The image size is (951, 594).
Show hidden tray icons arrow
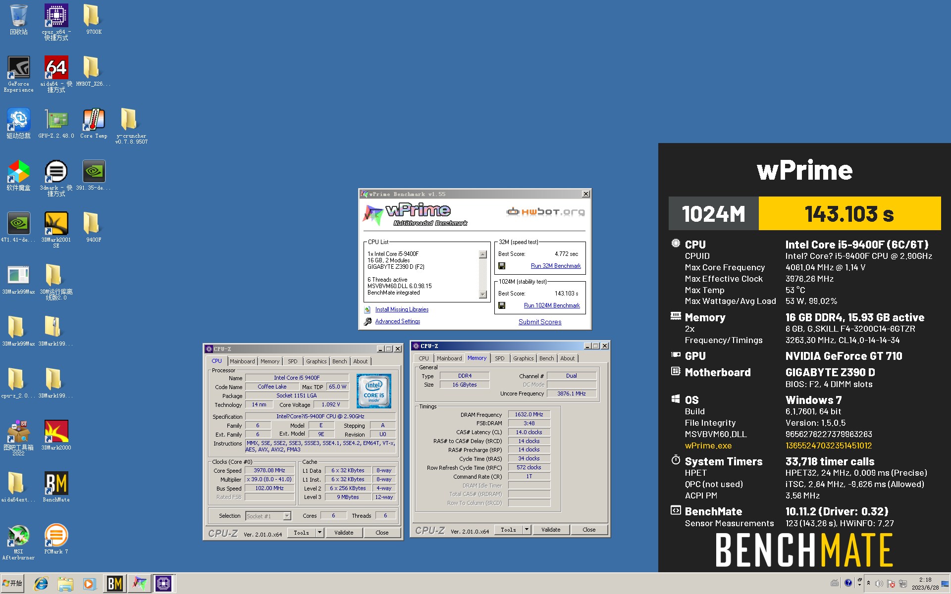point(868,583)
